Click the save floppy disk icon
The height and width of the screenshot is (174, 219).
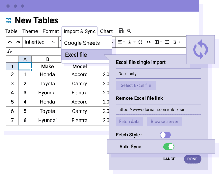(x=121, y=31)
